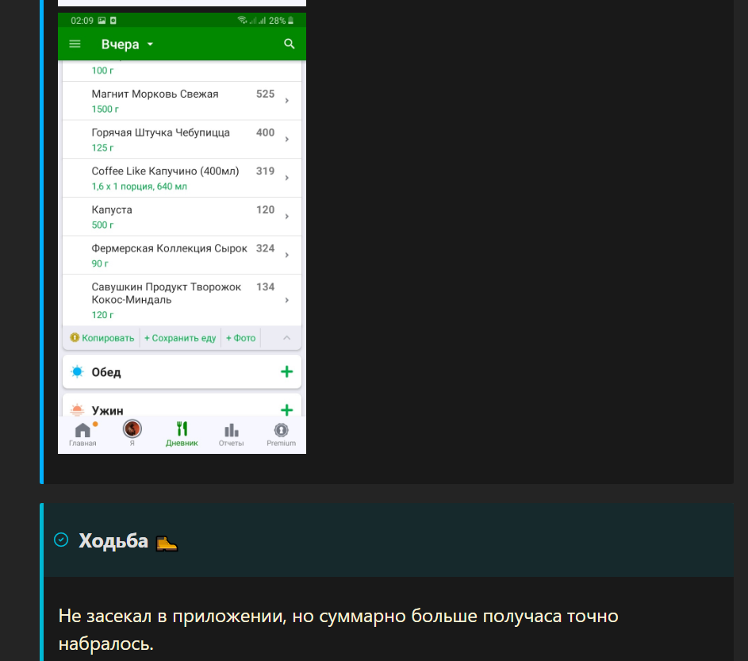Open the hamburger menu icon
748x661 pixels.
[75, 44]
